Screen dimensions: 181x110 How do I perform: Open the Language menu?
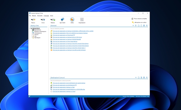46,16
